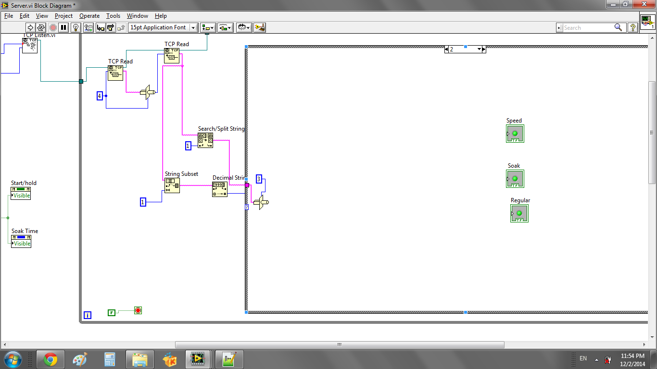Image resolution: width=657 pixels, height=369 pixels.
Task: Select numeric constant 3 in the case structure
Action: click(x=259, y=179)
